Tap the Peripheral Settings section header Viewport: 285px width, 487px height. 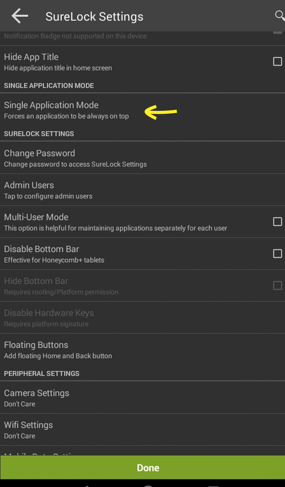coord(41,373)
